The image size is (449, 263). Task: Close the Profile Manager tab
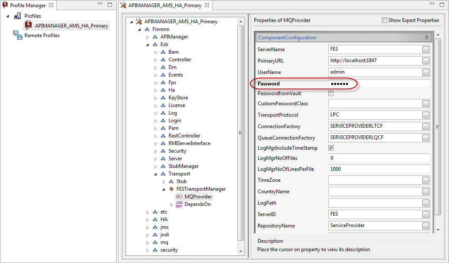51,5
